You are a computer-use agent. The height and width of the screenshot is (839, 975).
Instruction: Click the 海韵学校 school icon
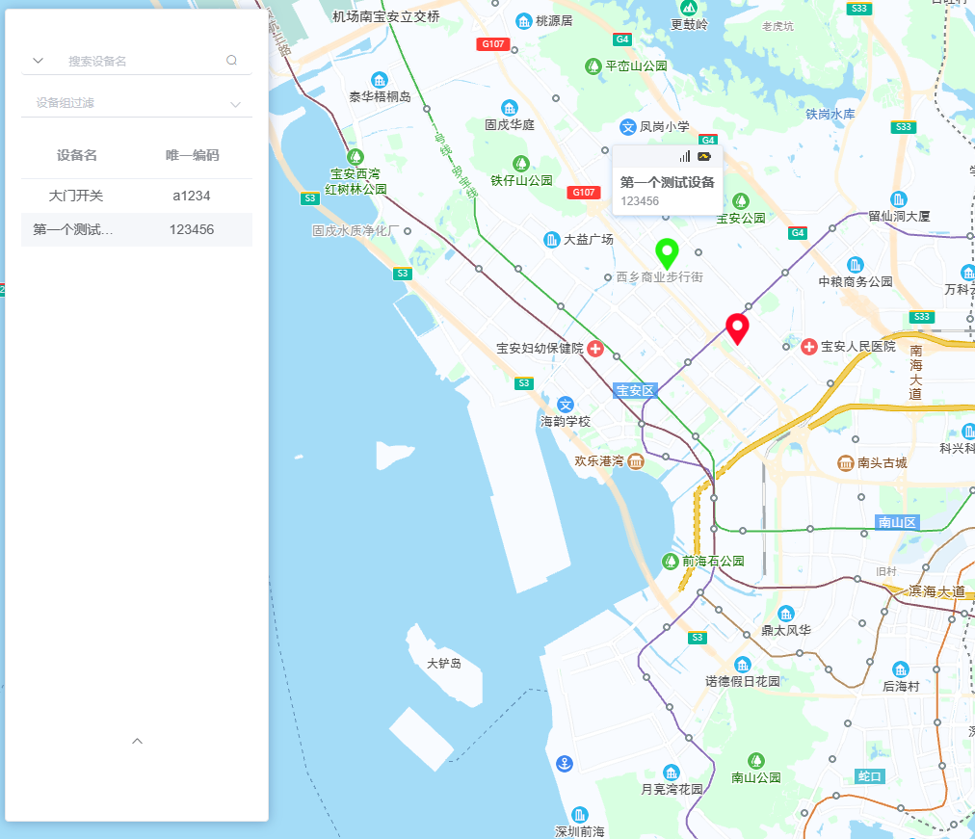566,405
